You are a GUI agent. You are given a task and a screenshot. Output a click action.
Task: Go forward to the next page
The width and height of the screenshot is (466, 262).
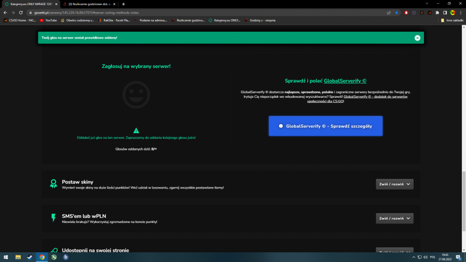[x=13, y=13]
